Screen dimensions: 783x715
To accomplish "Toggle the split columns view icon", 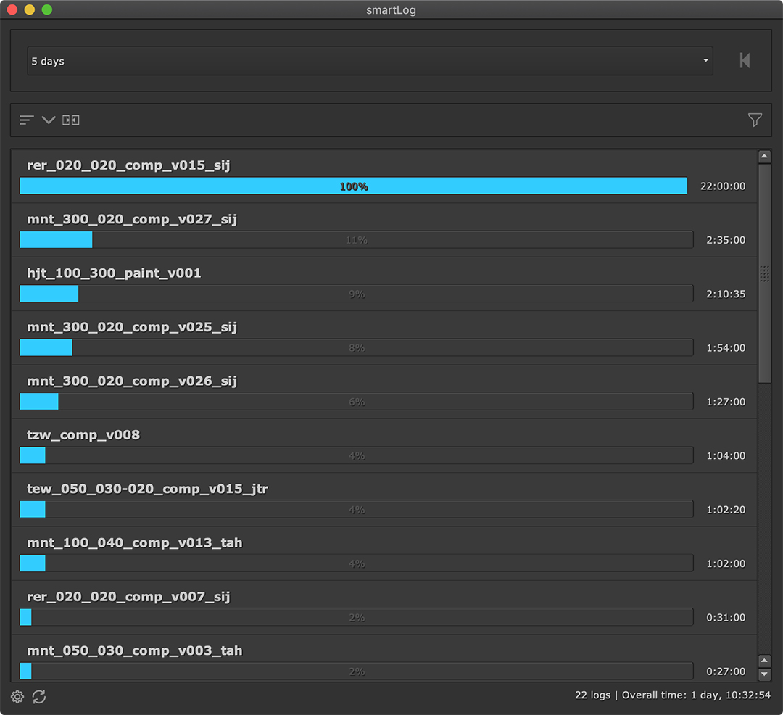I will click(x=71, y=120).
